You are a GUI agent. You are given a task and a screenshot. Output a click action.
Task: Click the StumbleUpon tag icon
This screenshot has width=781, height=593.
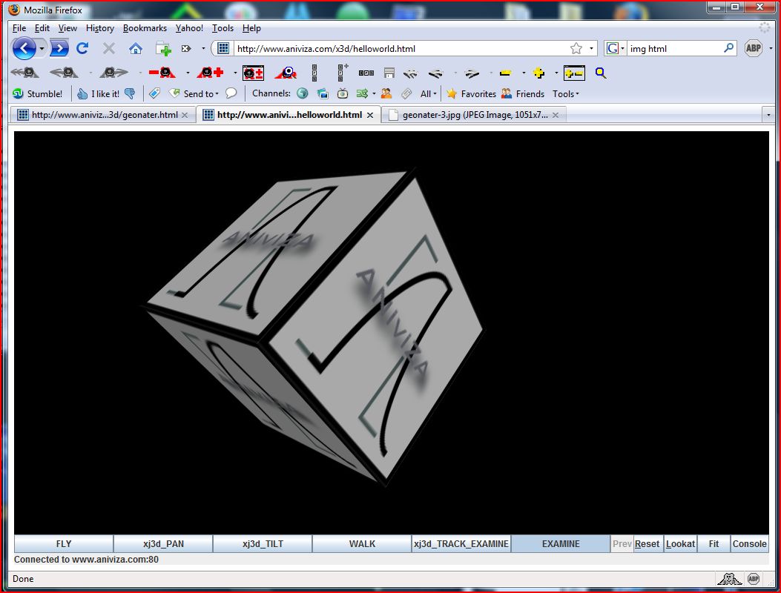[154, 93]
